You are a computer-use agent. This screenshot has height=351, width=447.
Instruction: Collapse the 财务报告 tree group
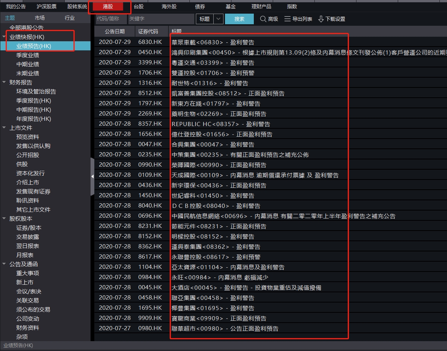[4, 82]
